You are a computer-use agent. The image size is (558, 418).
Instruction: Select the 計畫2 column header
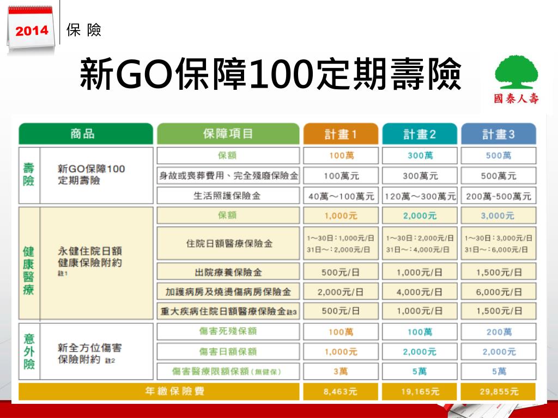pyautogui.click(x=420, y=134)
